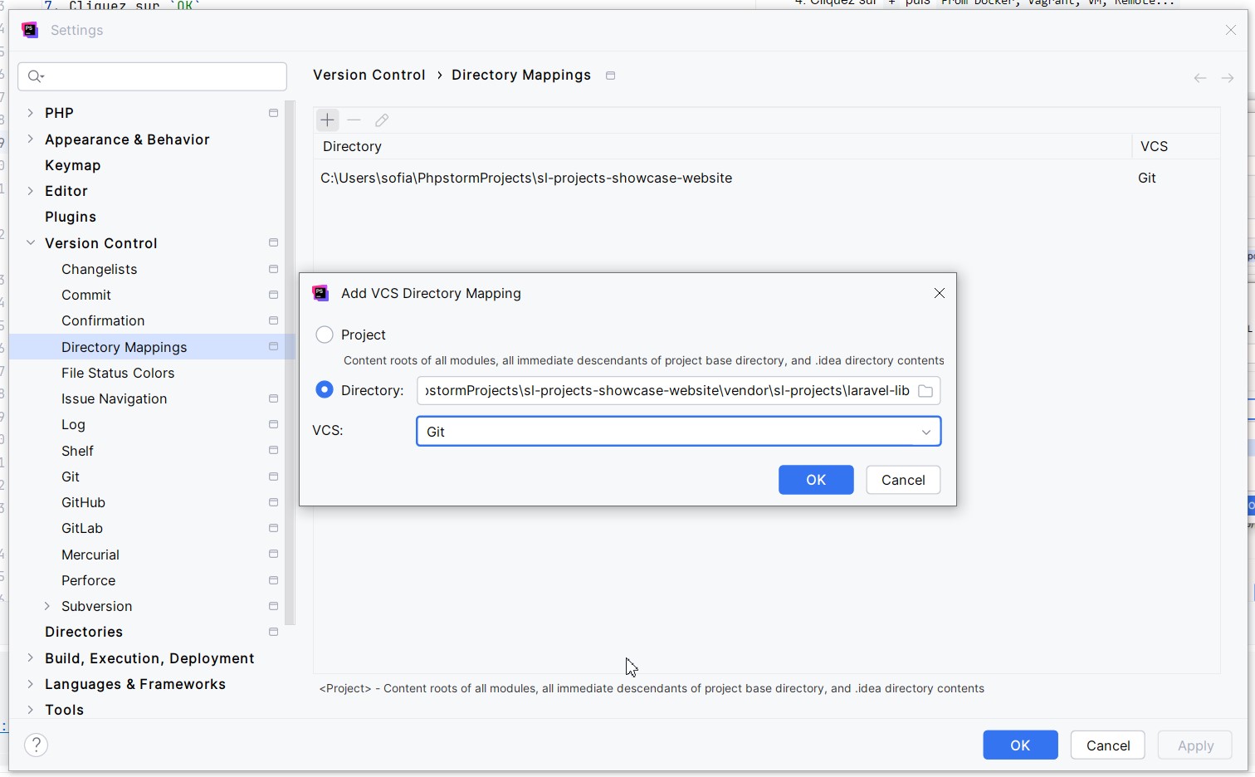Image resolution: width=1255 pixels, height=777 pixels.
Task: Click the browse folder icon in Directory field
Action: click(x=925, y=391)
